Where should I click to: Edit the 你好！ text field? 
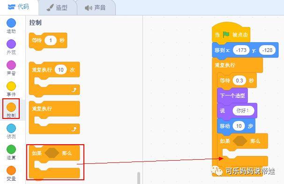(x=243, y=110)
